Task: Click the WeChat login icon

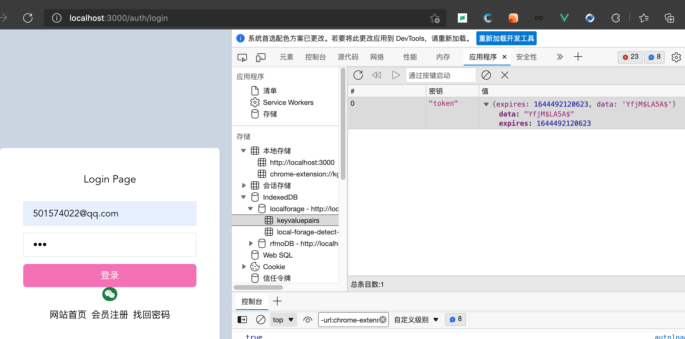Action: tap(110, 294)
